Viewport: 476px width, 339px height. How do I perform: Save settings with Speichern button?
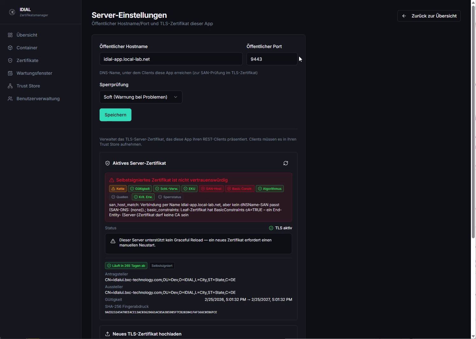[x=115, y=115]
